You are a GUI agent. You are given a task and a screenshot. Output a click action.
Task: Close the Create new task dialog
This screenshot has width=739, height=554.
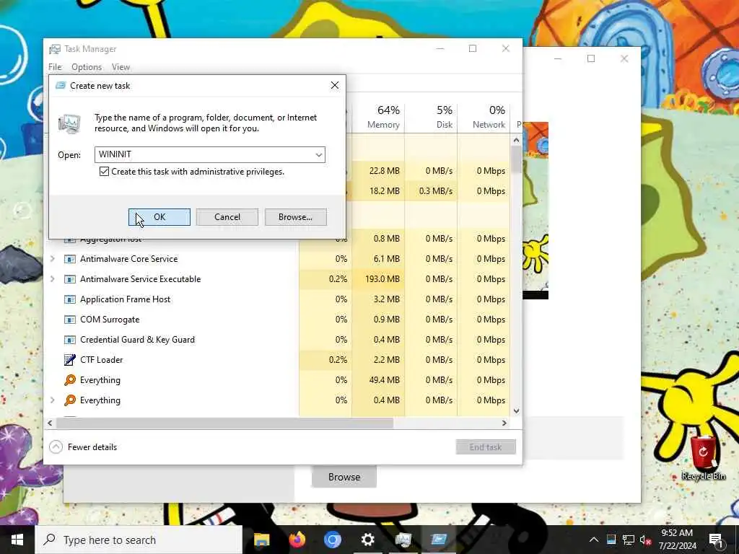335,85
